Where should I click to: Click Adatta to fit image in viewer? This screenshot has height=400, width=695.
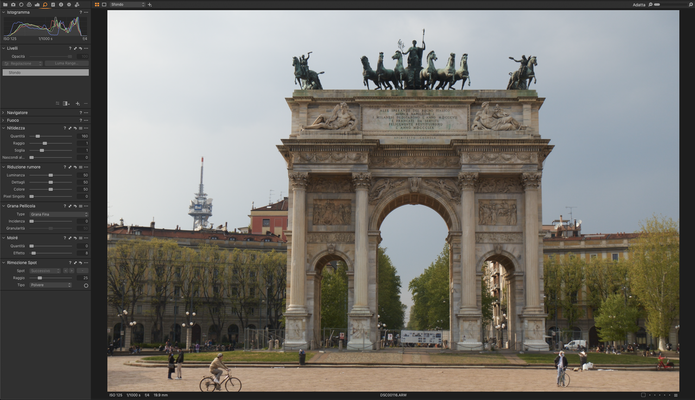point(639,5)
